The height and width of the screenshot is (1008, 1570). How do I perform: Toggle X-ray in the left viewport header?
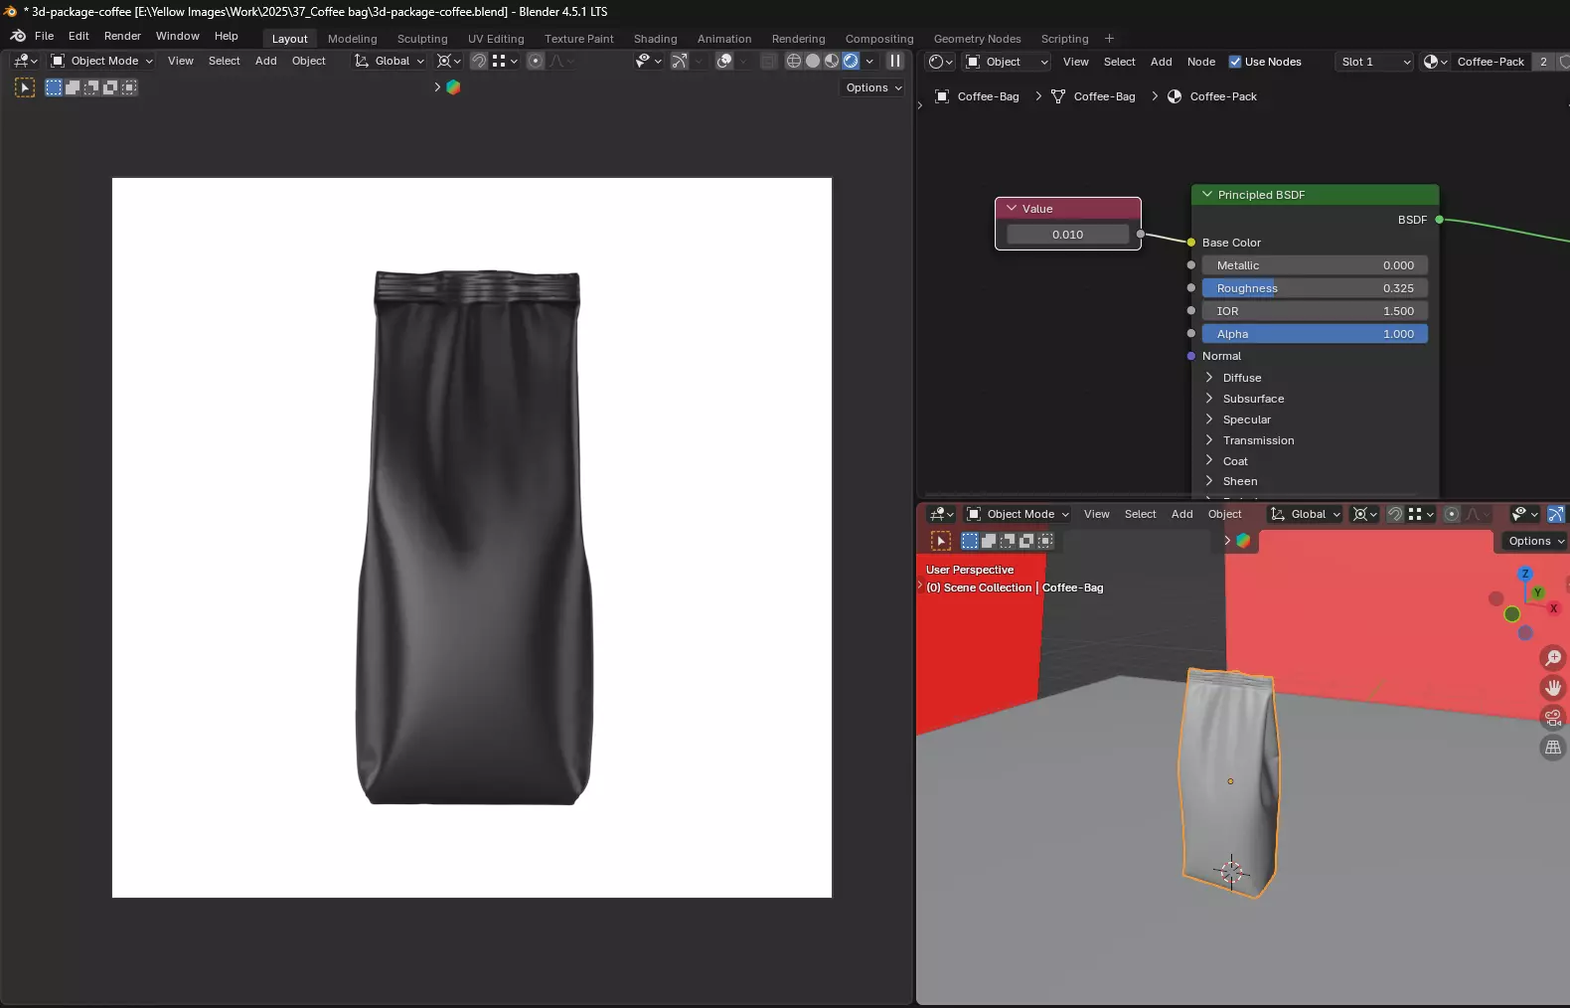[x=769, y=61]
